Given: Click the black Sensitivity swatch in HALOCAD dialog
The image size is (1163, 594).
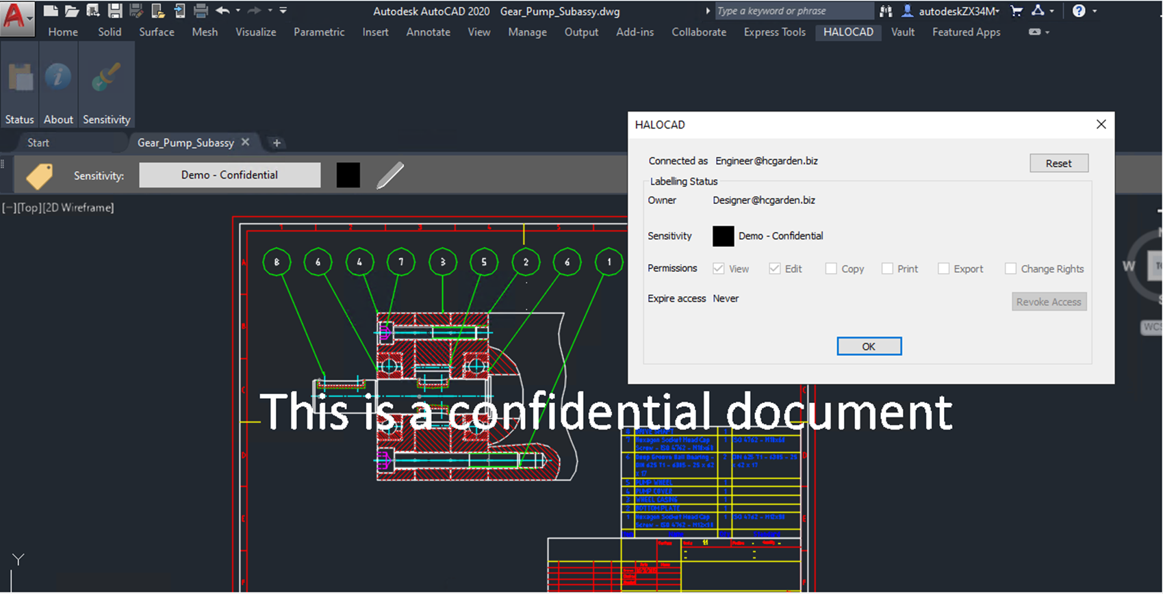Looking at the screenshot, I should [x=723, y=236].
